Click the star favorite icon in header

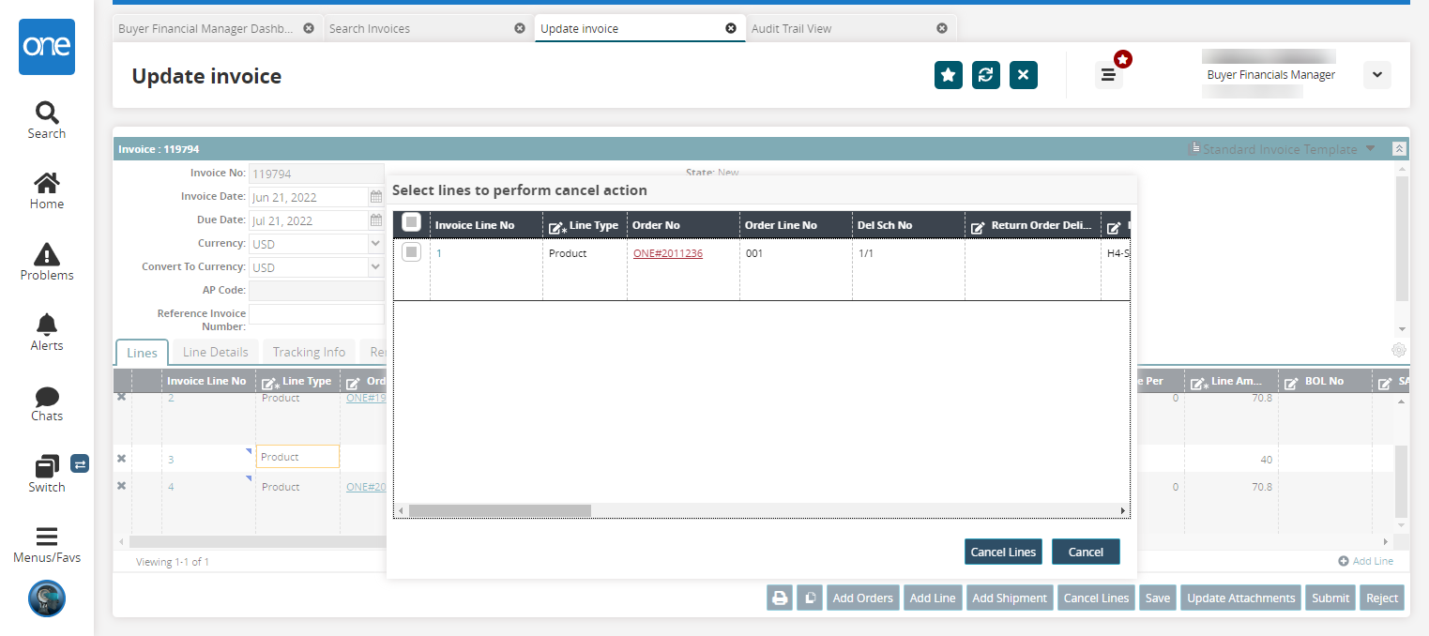point(949,75)
